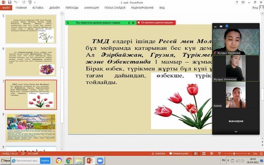This screenshot has width=264, height=165.
Task: Open the Анимация ribbon tab
Action: coord(91,8)
